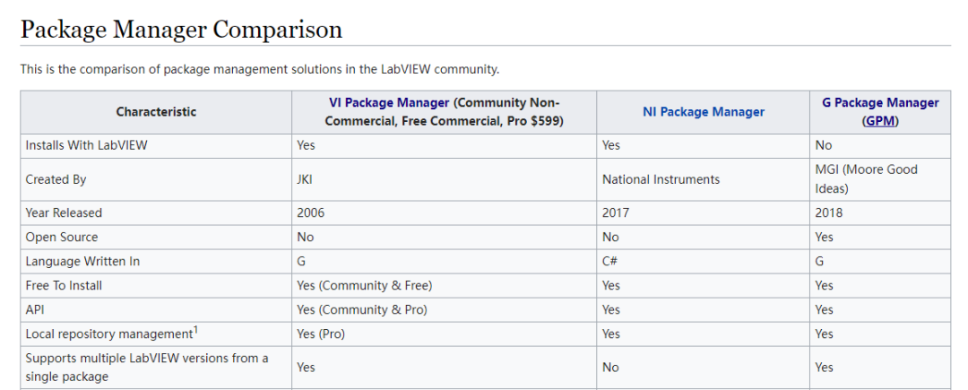The image size is (968, 390).
Task: Open the VI Package Manager link
Action: (x=389, y=102)
